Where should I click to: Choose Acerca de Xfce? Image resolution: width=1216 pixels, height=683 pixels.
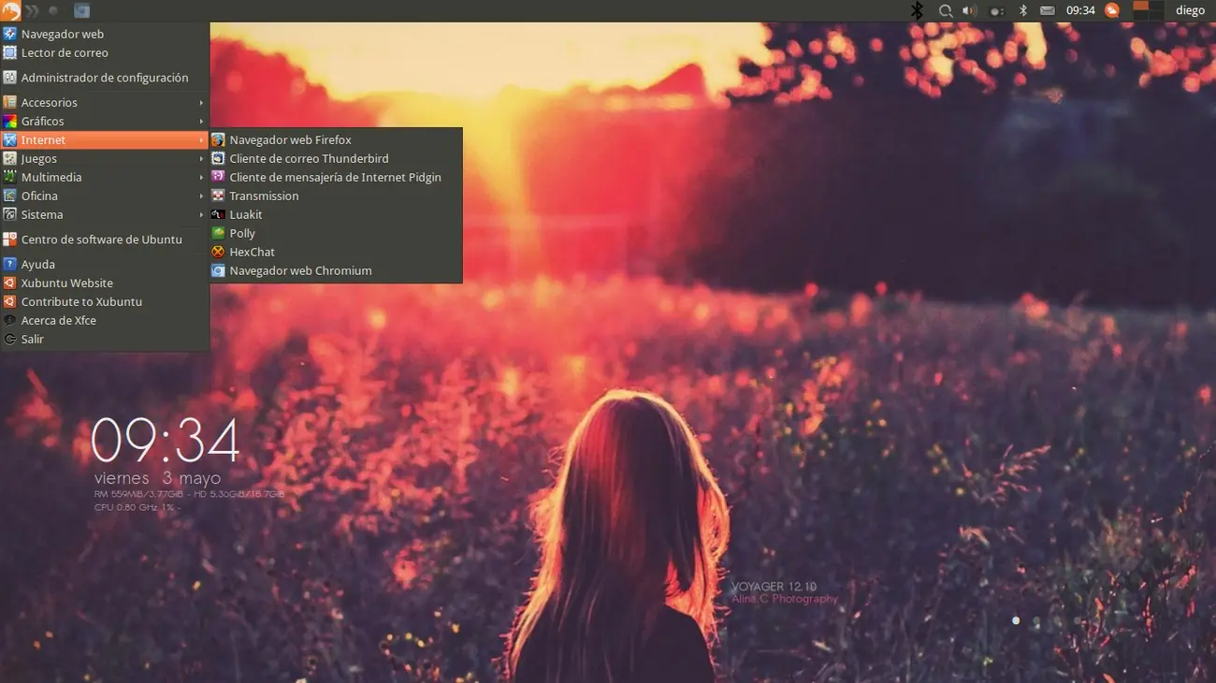click(x=105, y=320)
